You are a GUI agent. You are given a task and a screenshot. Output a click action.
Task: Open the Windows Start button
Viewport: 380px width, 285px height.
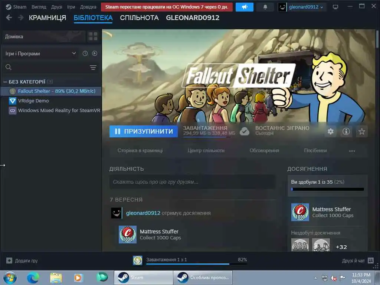(x=10, y=278)
